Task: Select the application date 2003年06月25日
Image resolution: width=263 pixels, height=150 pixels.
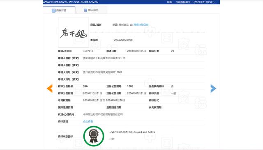Action: tap(136, 51)
